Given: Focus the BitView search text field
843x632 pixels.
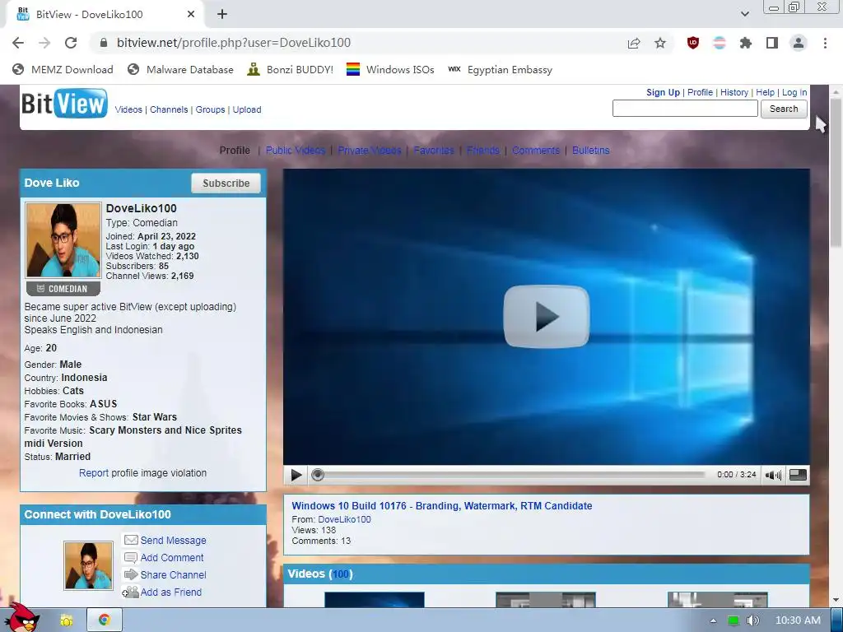Looking at the screenshot, I should (685, 109).
